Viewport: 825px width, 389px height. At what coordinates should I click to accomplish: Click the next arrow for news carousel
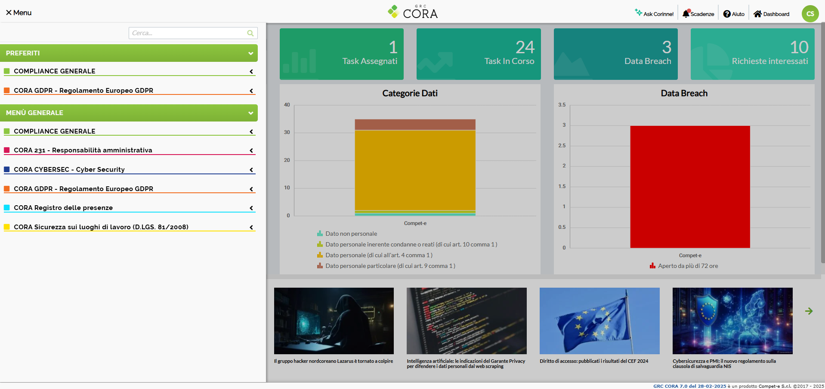[x=809, y=311]
